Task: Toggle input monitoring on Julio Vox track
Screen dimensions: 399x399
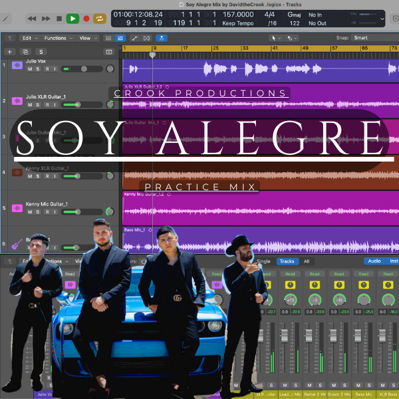Action: pos(55,69)
